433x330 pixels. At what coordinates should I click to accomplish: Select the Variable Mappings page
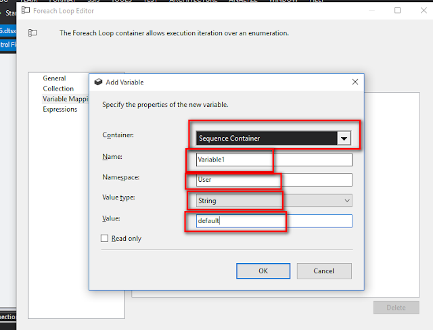pos(66,99)
